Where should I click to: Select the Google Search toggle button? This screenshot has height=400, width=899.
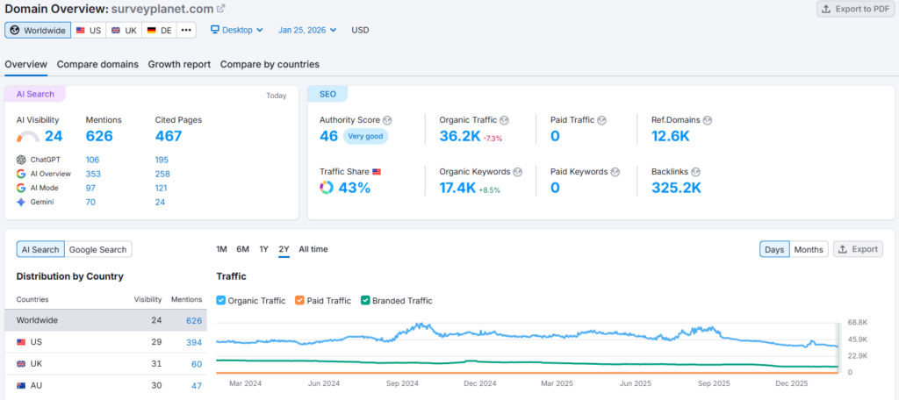point(98,249)
